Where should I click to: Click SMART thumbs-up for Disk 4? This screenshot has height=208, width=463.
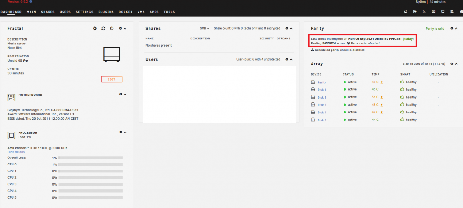coord(402,112)
